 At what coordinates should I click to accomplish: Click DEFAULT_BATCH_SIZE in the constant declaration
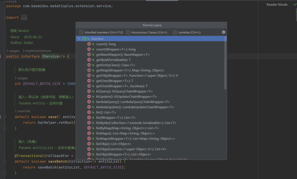pyautogui.click(x=42, y=84)
